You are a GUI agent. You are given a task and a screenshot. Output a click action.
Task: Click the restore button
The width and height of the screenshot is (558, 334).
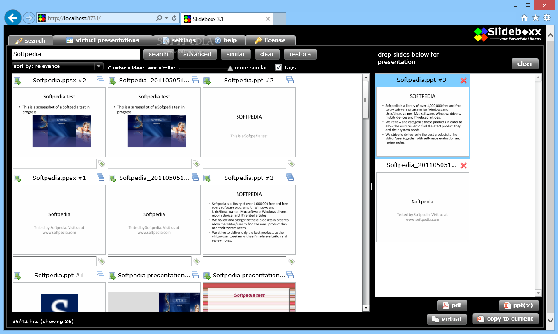[300, 54]
